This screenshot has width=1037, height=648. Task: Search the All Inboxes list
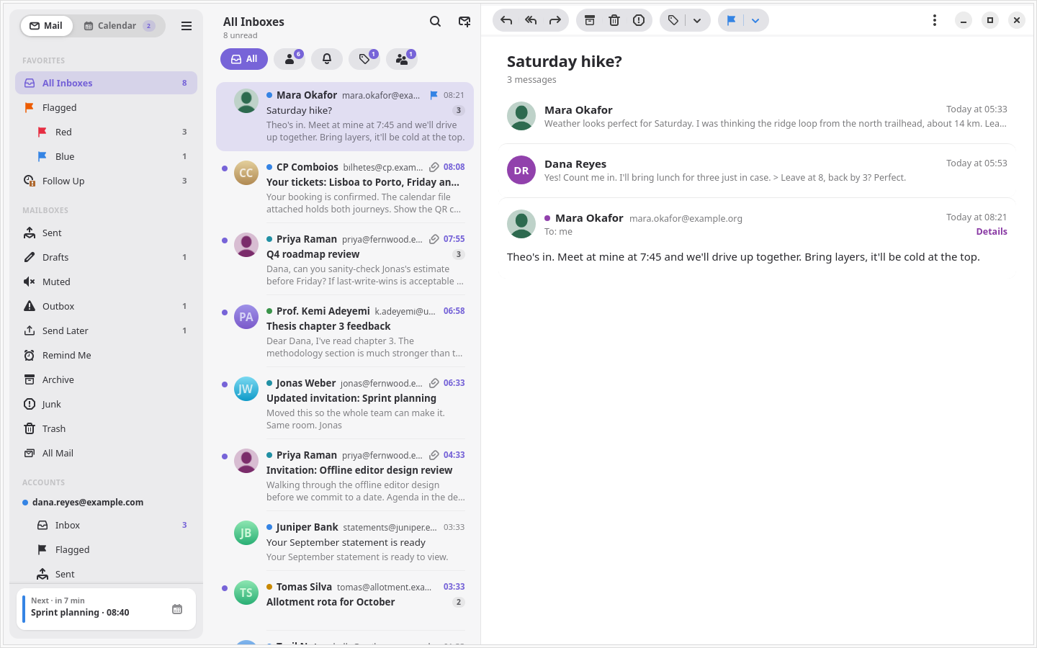[435, 22]
